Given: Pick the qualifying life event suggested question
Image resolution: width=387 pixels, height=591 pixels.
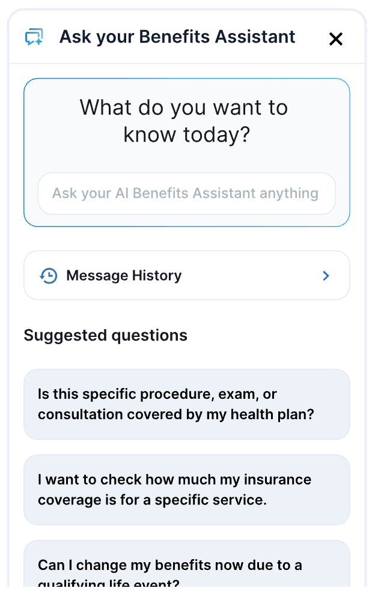Looking at the screenshot, I should pyautogui.click(x=187, y=564).
